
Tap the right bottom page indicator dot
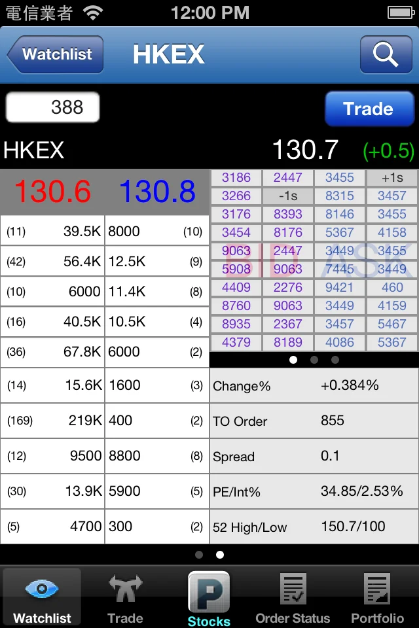[x=220, y=555]
